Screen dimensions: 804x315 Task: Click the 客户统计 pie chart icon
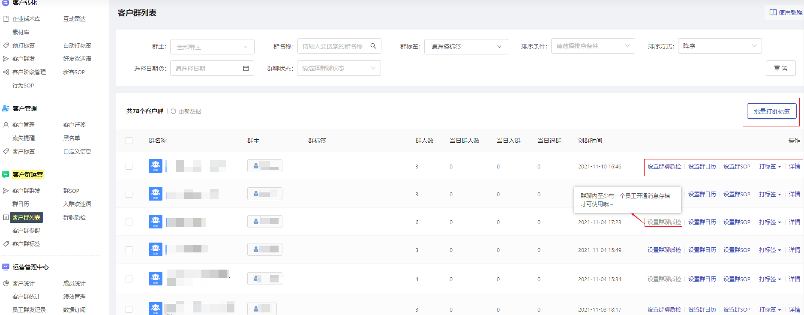coord(6,283)
